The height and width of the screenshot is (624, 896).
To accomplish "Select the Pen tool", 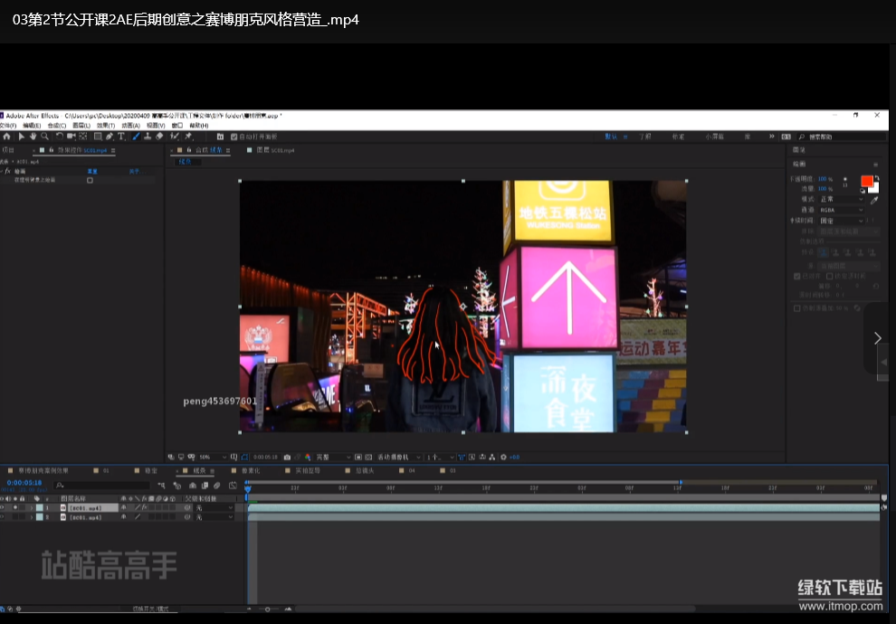I will (110, 137).
